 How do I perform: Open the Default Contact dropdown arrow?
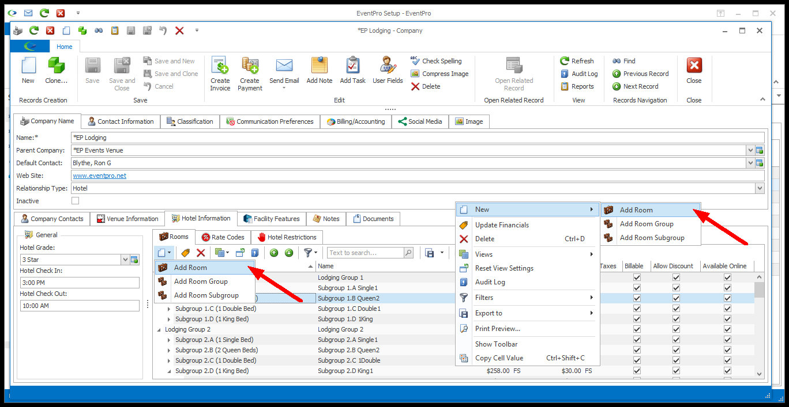click(x=750, y=163)
